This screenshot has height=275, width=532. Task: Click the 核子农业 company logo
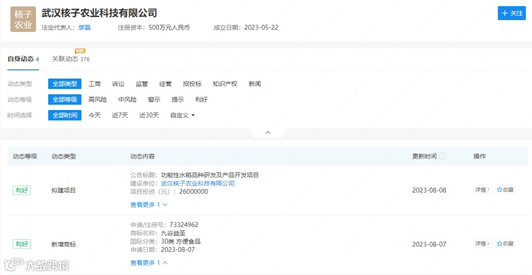[23, 19]
